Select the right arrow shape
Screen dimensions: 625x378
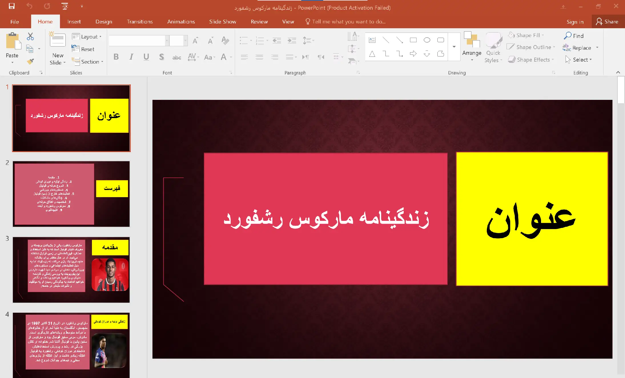tap(413, 54)
